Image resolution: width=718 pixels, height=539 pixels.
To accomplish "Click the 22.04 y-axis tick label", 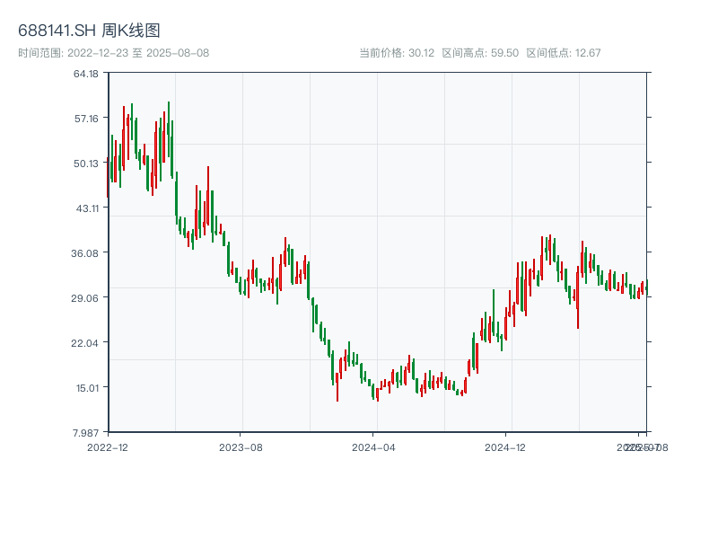I will point(86,342).
